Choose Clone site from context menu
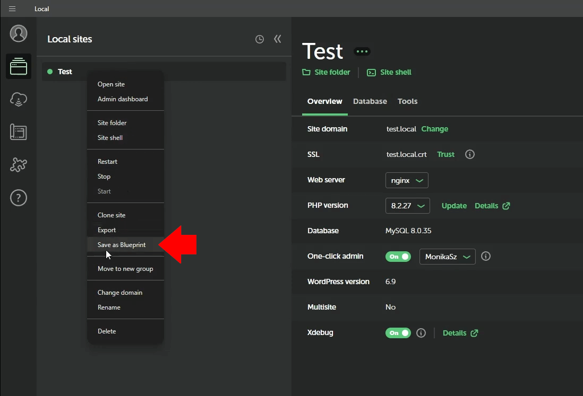The image size is (583, 396). 112,215
